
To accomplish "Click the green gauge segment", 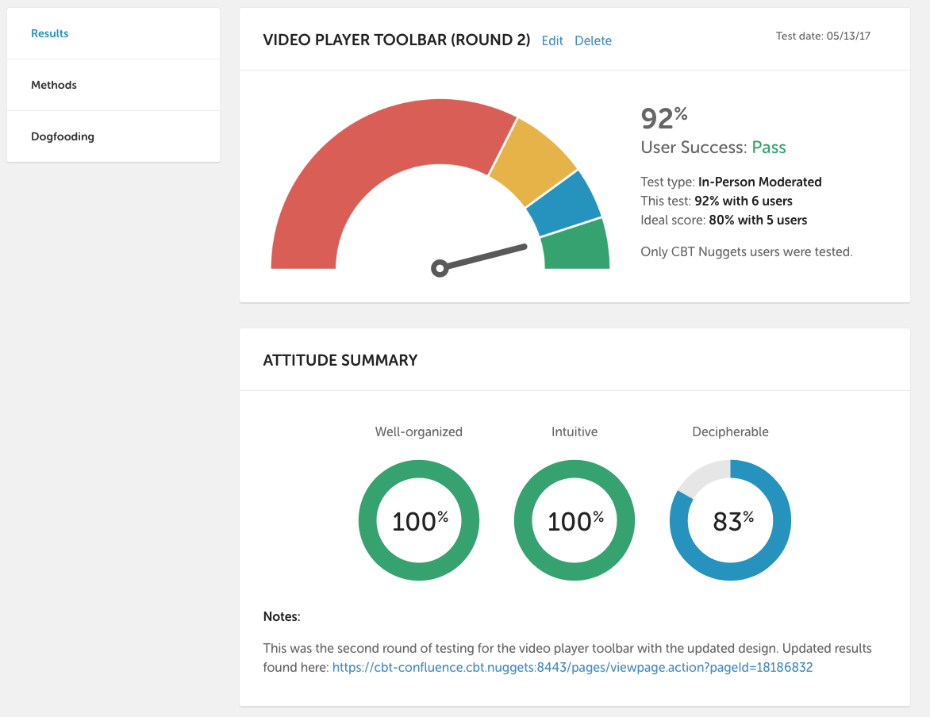I will 577,246.
